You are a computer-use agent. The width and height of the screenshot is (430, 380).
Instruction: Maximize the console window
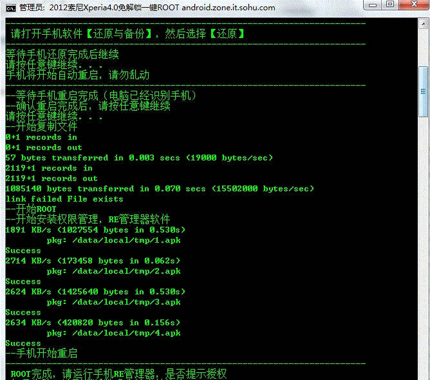(390, 5)
